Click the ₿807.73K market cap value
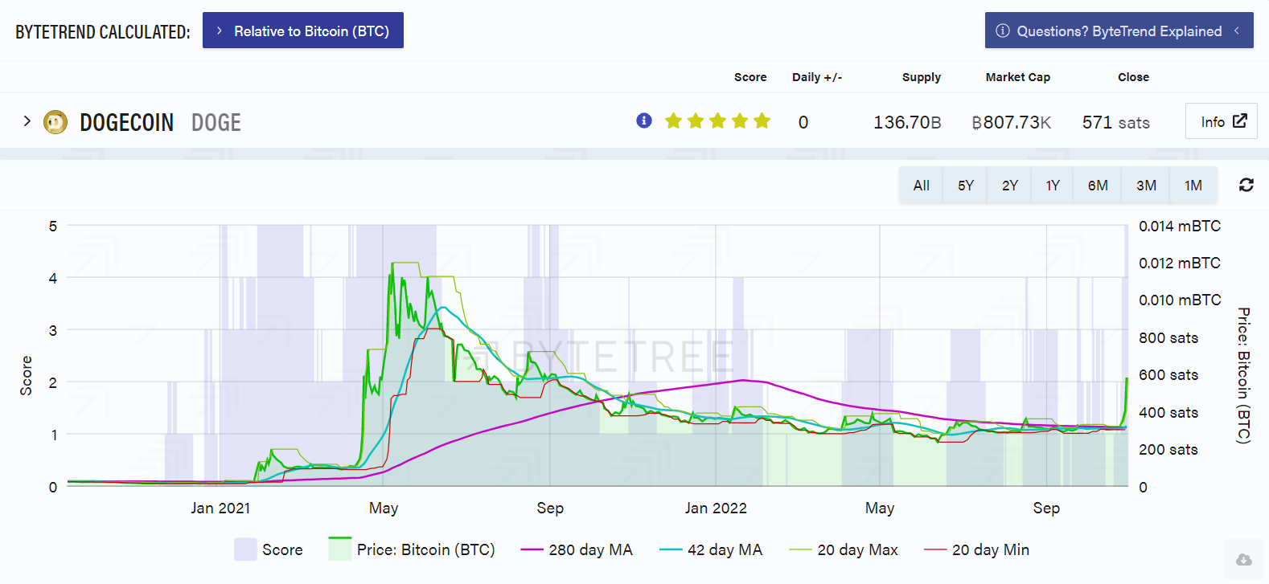Screen dimensions: 1269x584 (1012, 122)
